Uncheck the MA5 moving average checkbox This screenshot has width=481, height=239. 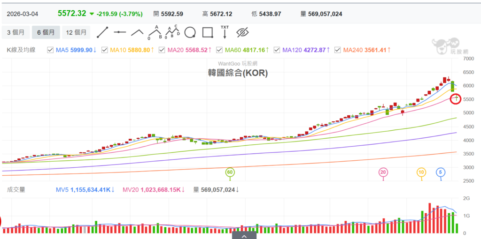(50, 50)
